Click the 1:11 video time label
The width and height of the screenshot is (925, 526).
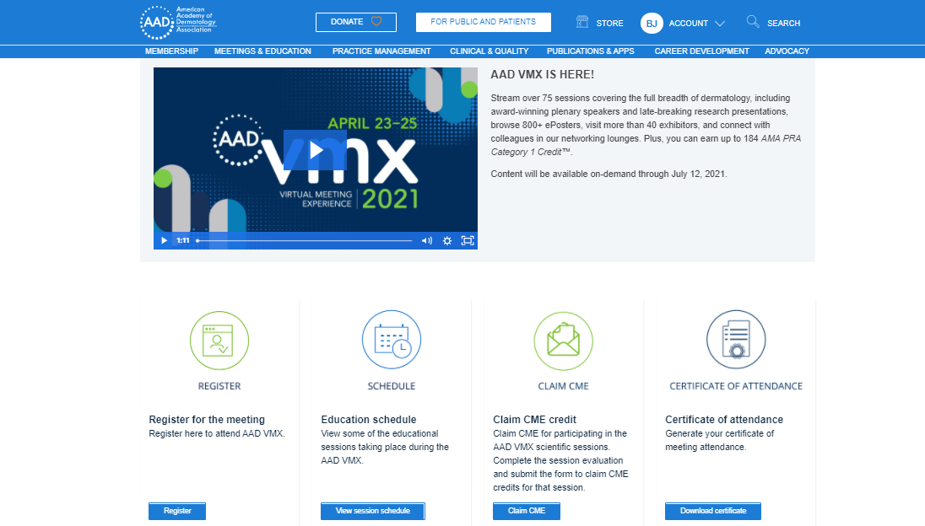pos(183,240)
